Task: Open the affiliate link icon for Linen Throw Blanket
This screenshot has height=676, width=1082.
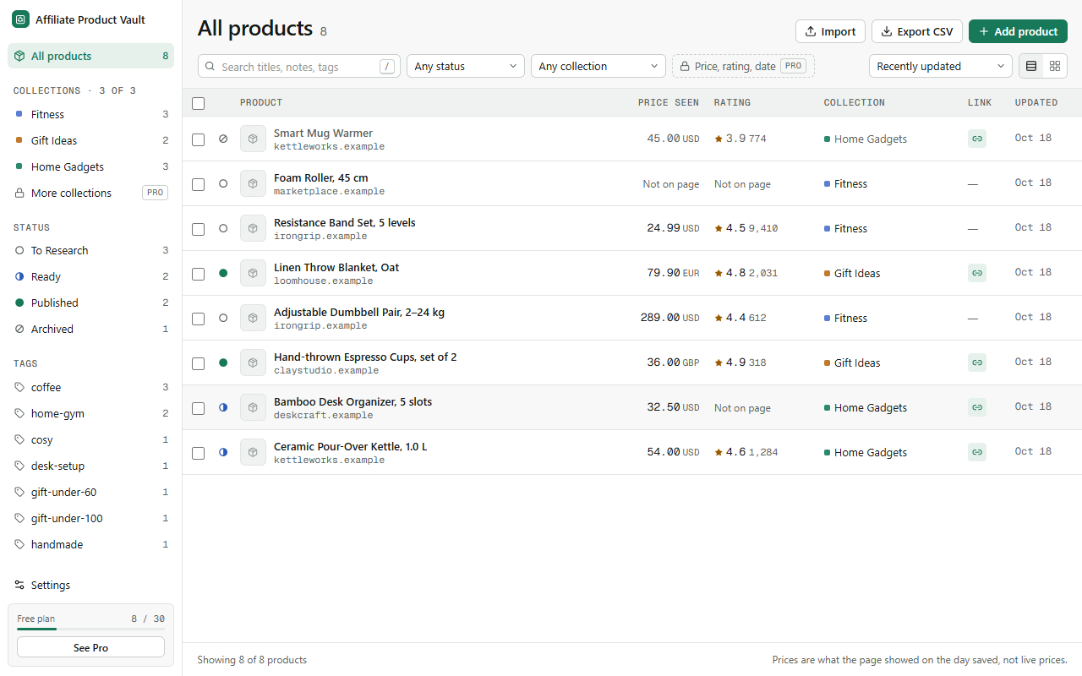Action: tap(977, 273)
